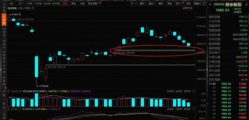Switch to 30分钟 period

(x=47, y=3)
